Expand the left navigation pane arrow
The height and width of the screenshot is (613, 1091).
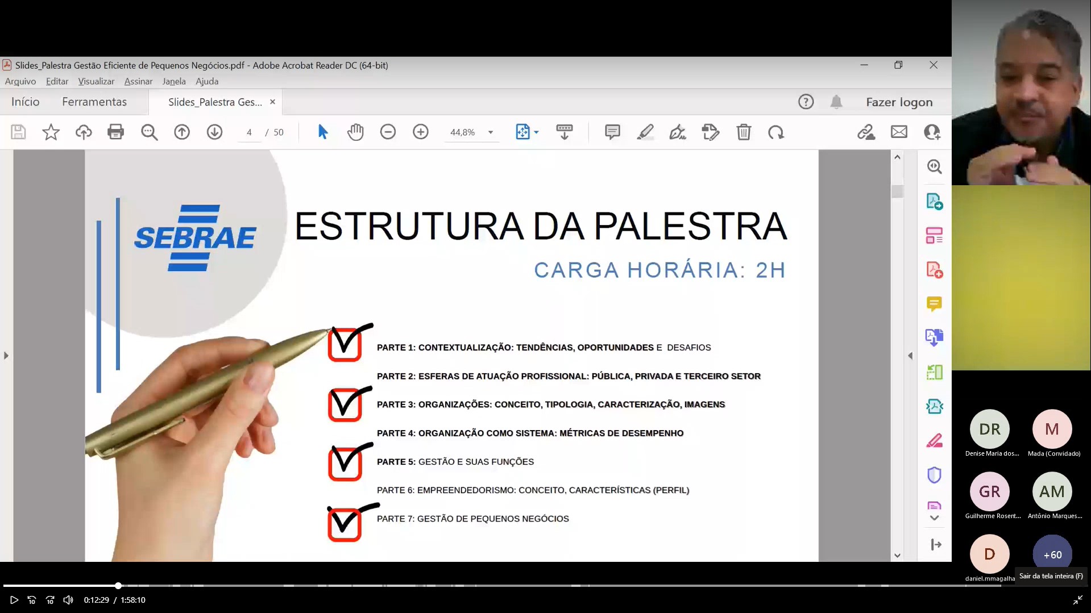tap(6, 356)
